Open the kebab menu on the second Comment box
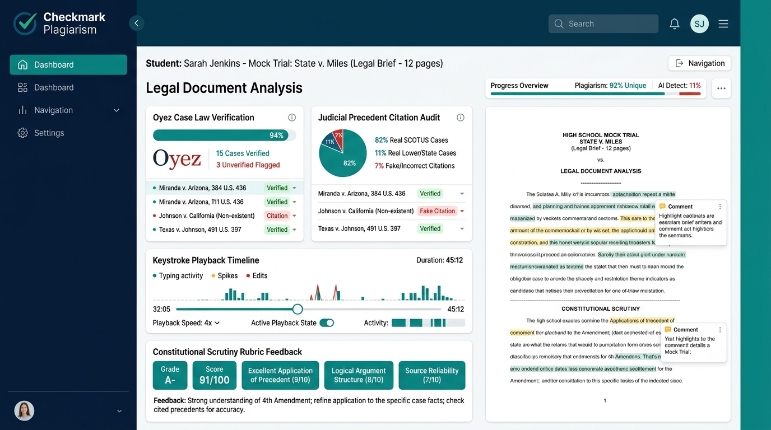 click(x=720, y=330)
